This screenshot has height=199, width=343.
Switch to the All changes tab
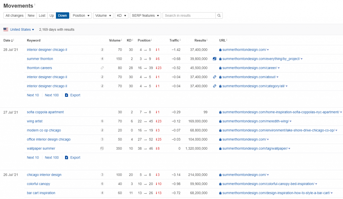(x=14, y=15)
